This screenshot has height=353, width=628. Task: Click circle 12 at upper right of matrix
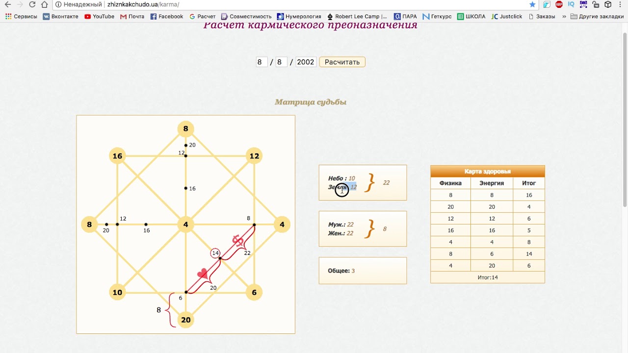(254, 156)
